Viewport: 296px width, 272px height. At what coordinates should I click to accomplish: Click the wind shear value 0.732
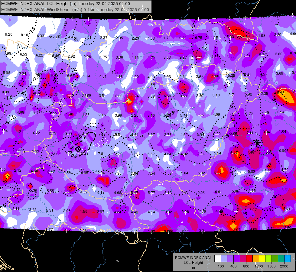(32, 229)
